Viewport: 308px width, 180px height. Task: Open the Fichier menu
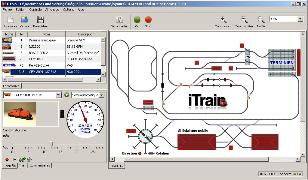[7, 10]
